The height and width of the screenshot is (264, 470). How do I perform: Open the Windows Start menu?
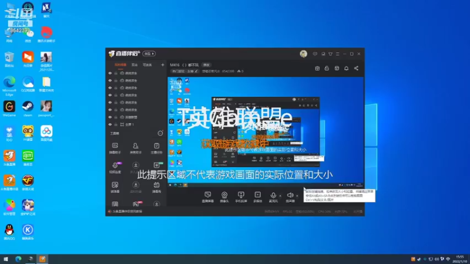(5, 259)
